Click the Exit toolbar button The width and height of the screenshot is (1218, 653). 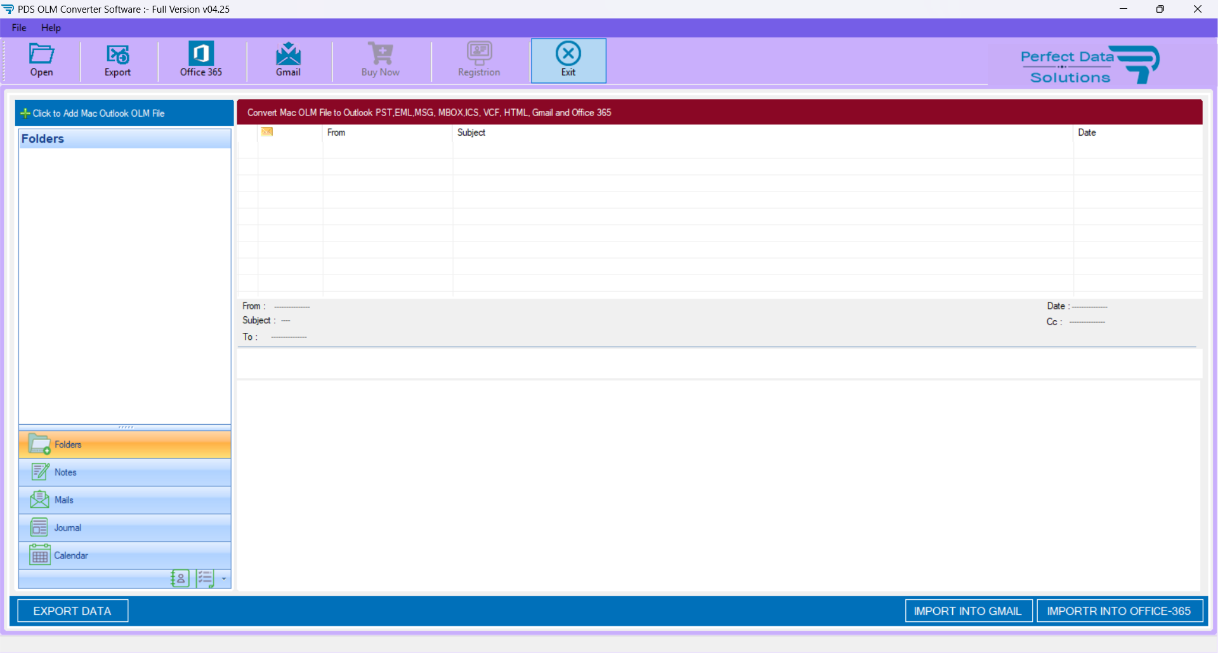[x=568, y=60]
